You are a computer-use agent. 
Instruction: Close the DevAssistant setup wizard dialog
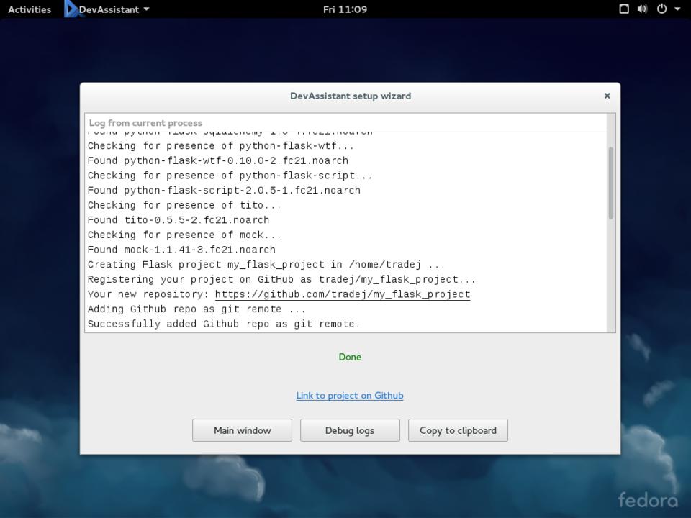coord(607,96)
